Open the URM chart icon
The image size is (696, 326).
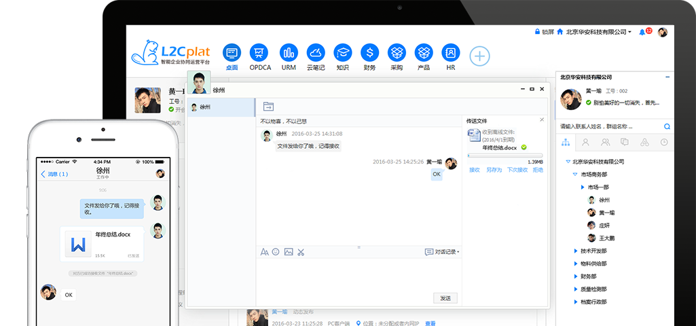point(289,53)
